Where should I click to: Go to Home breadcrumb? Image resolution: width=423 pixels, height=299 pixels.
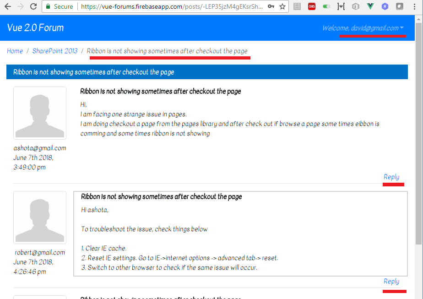(15, 51)
